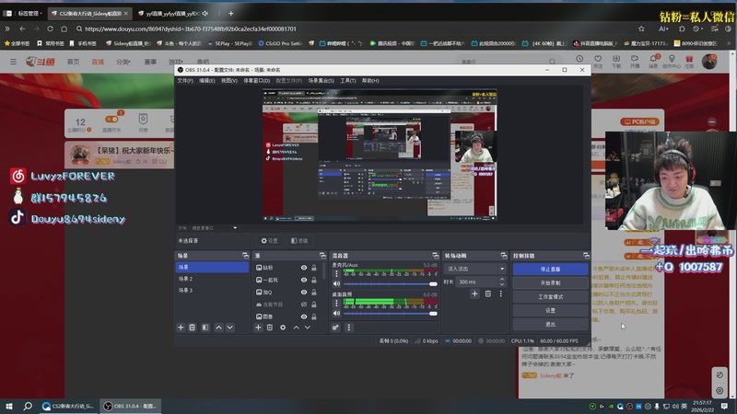Open advanced audio properties gears icon in mixer
The height and width of the screenshot is (414, 737).
[335, 328]
